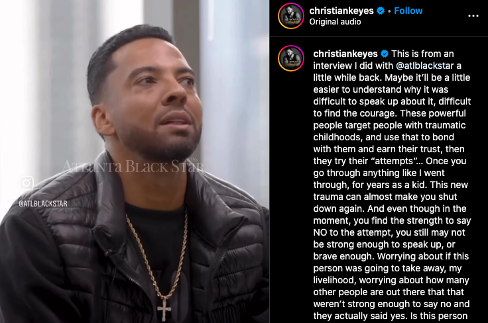The image size is (488, 323).
Task: Click verified badge beside header username
Action: pyautogui.click(x=381, y=11)
